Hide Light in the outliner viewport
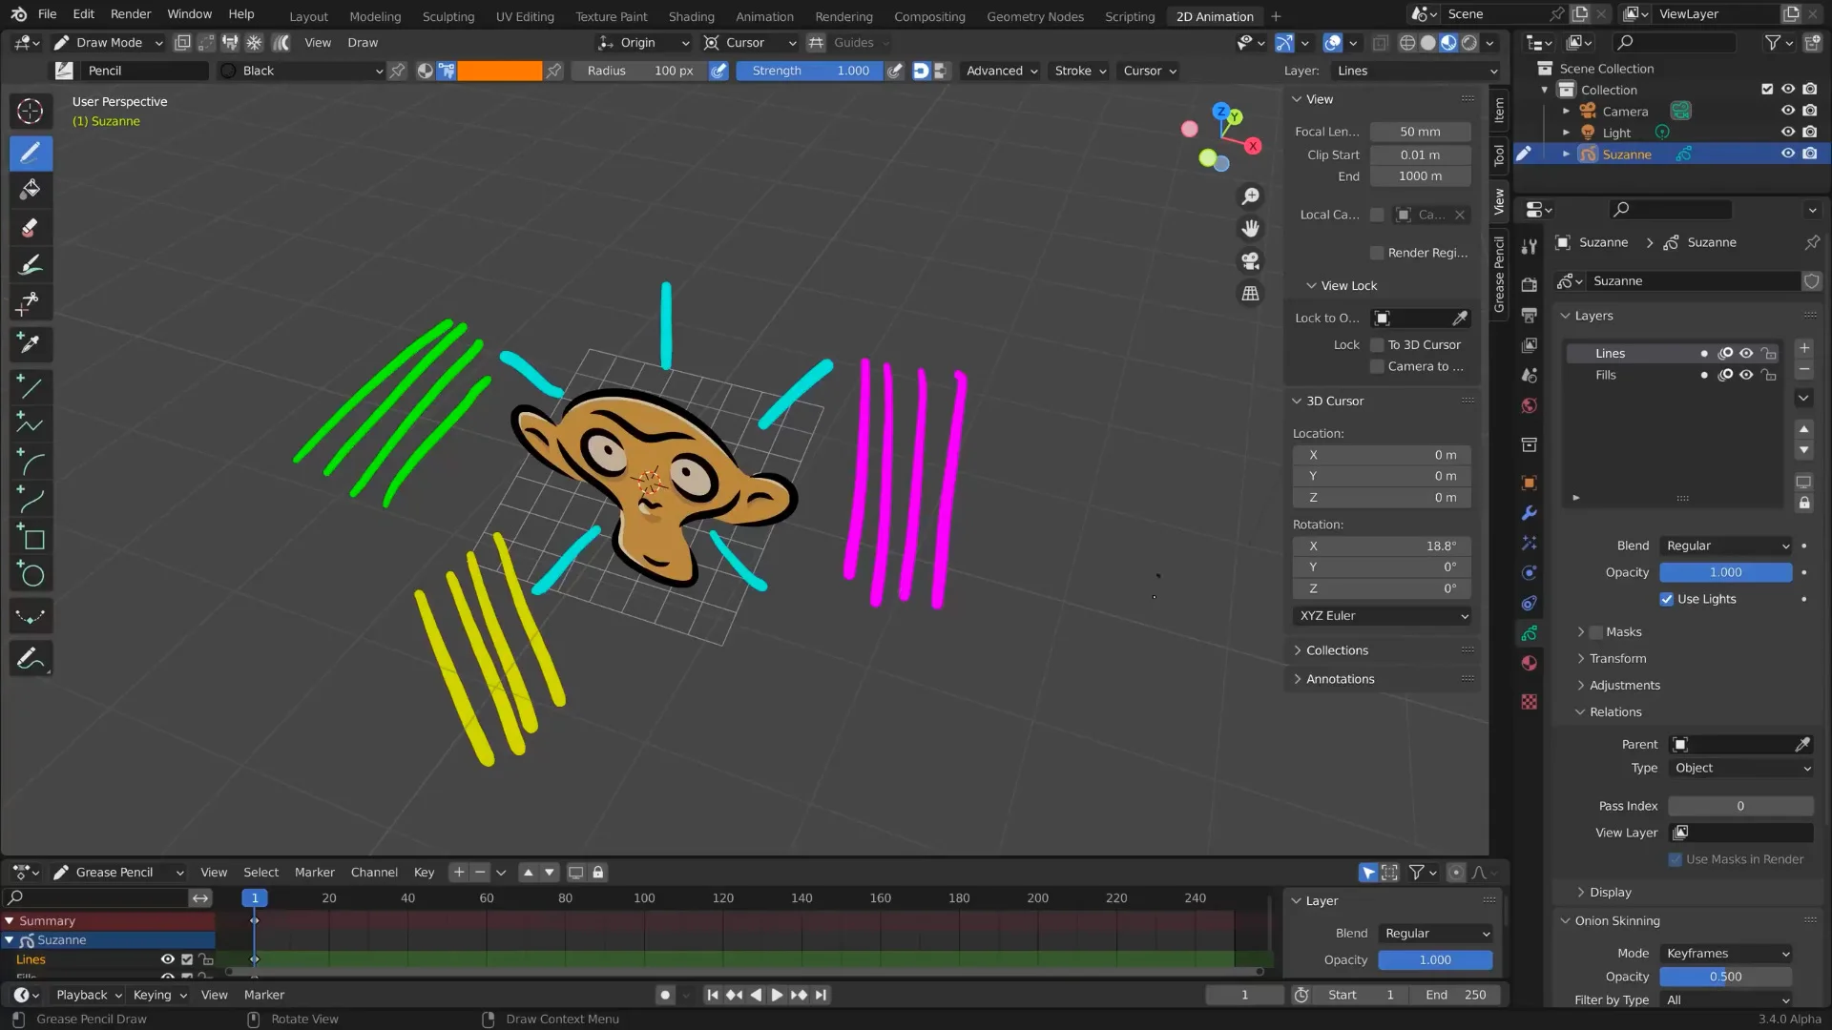The width and height of the screenshot is (1832, 1030). [x=1788, y=133]
